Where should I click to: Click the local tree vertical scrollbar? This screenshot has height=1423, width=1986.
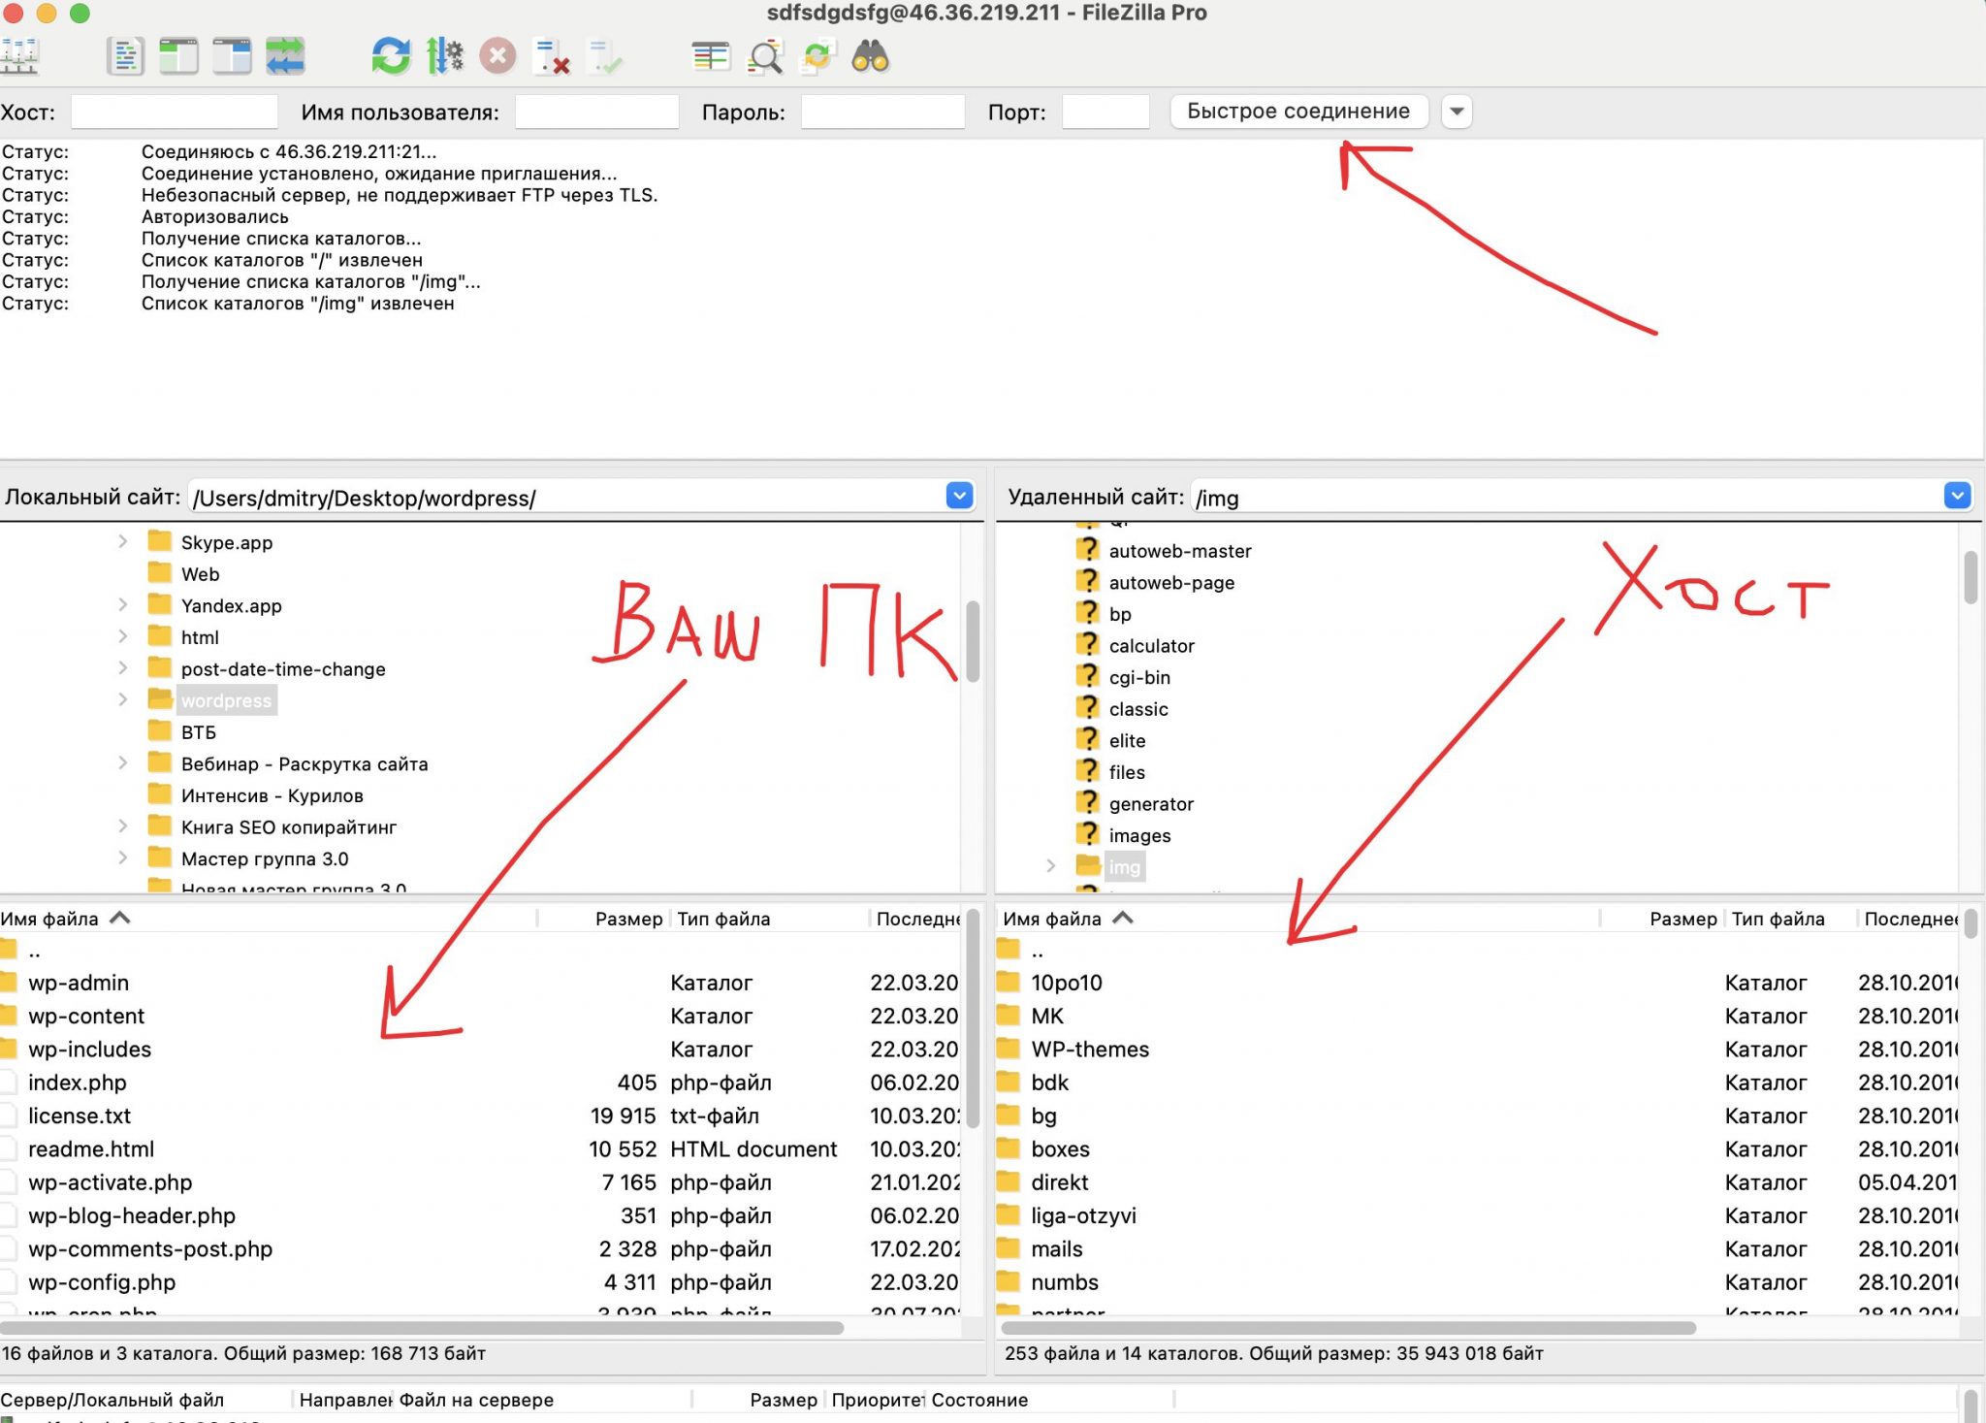coord(973,640)
